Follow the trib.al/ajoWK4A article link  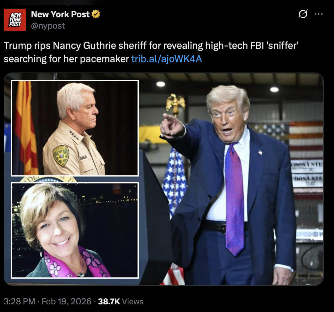pos(167,59)
